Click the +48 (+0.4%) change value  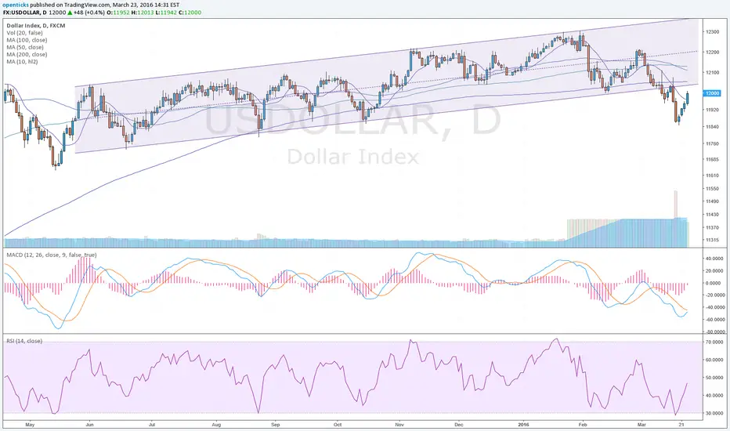tap(89, 13)
